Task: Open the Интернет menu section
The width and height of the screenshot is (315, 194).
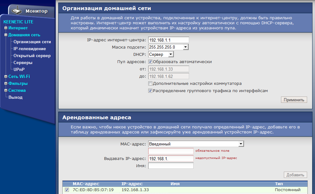Action: pyautogui.click(x=18, y=28)
